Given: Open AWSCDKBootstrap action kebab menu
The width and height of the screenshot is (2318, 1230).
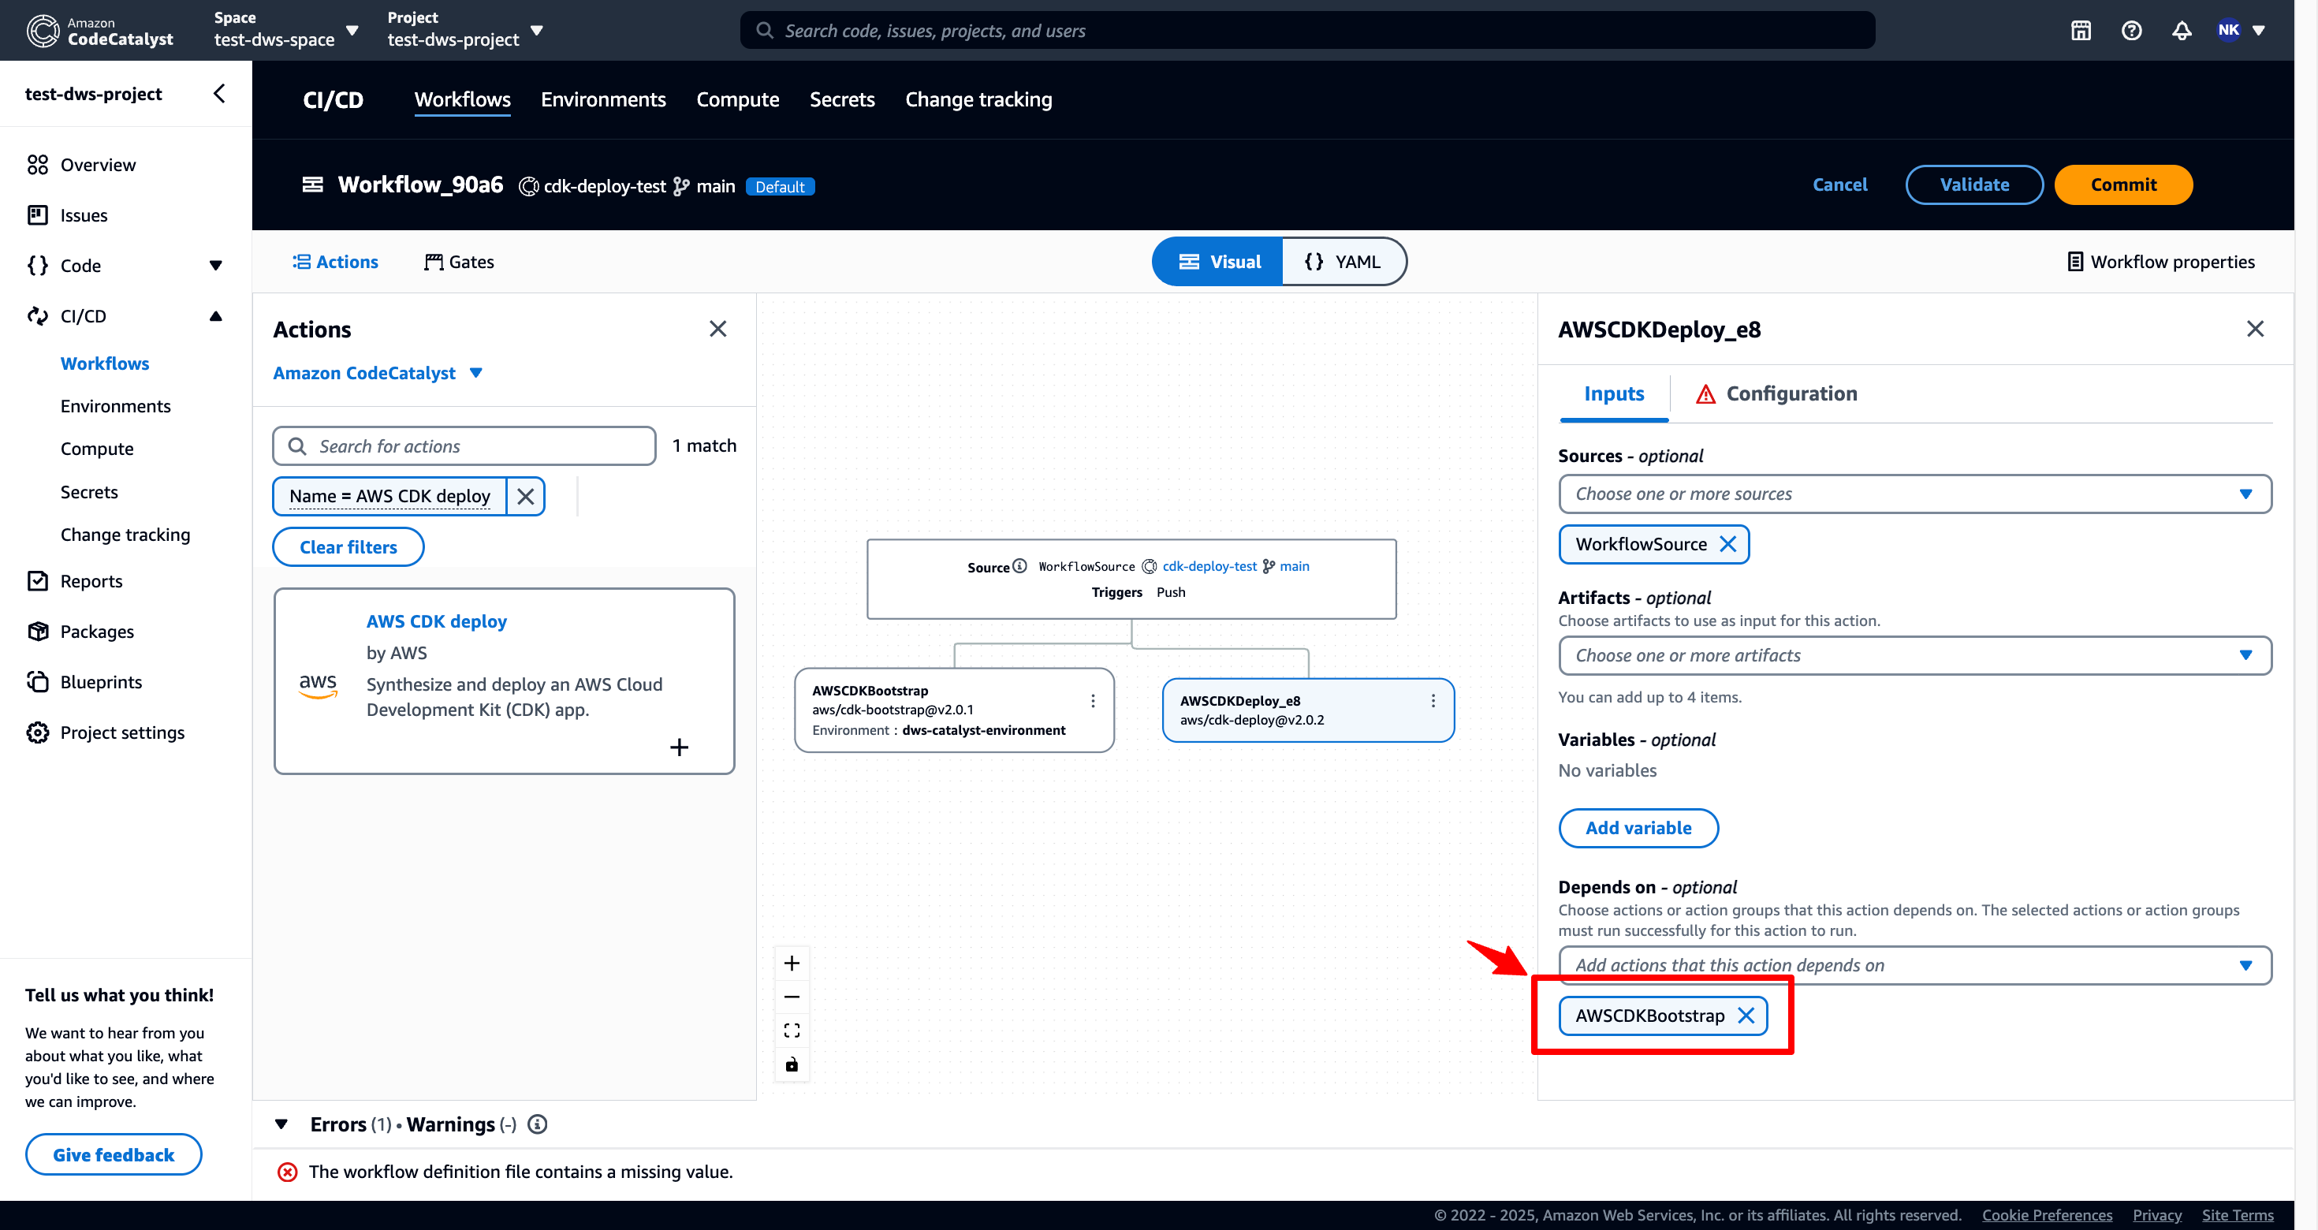Looking at the screenshot, I should click(1093, 701).
